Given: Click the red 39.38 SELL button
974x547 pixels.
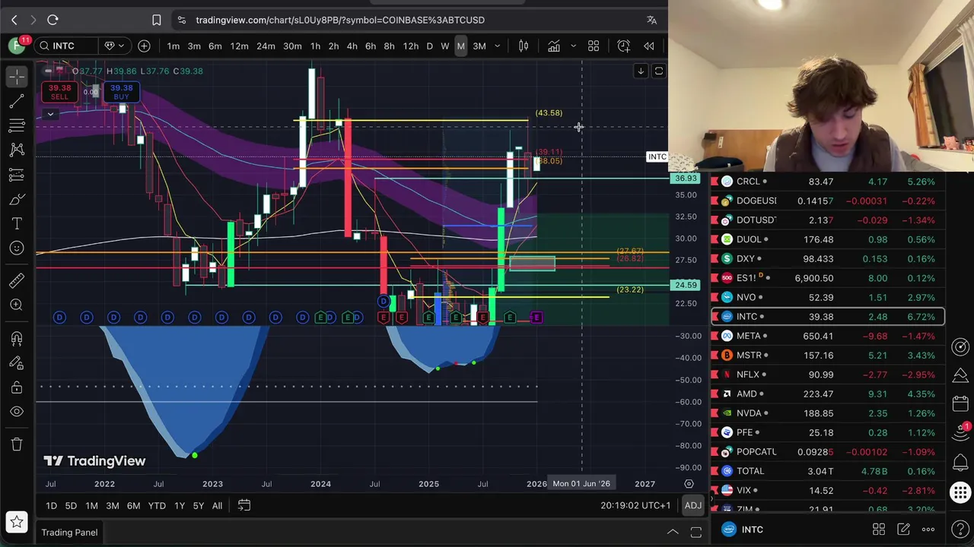Looking at the screenshot, I should point(59,92).
